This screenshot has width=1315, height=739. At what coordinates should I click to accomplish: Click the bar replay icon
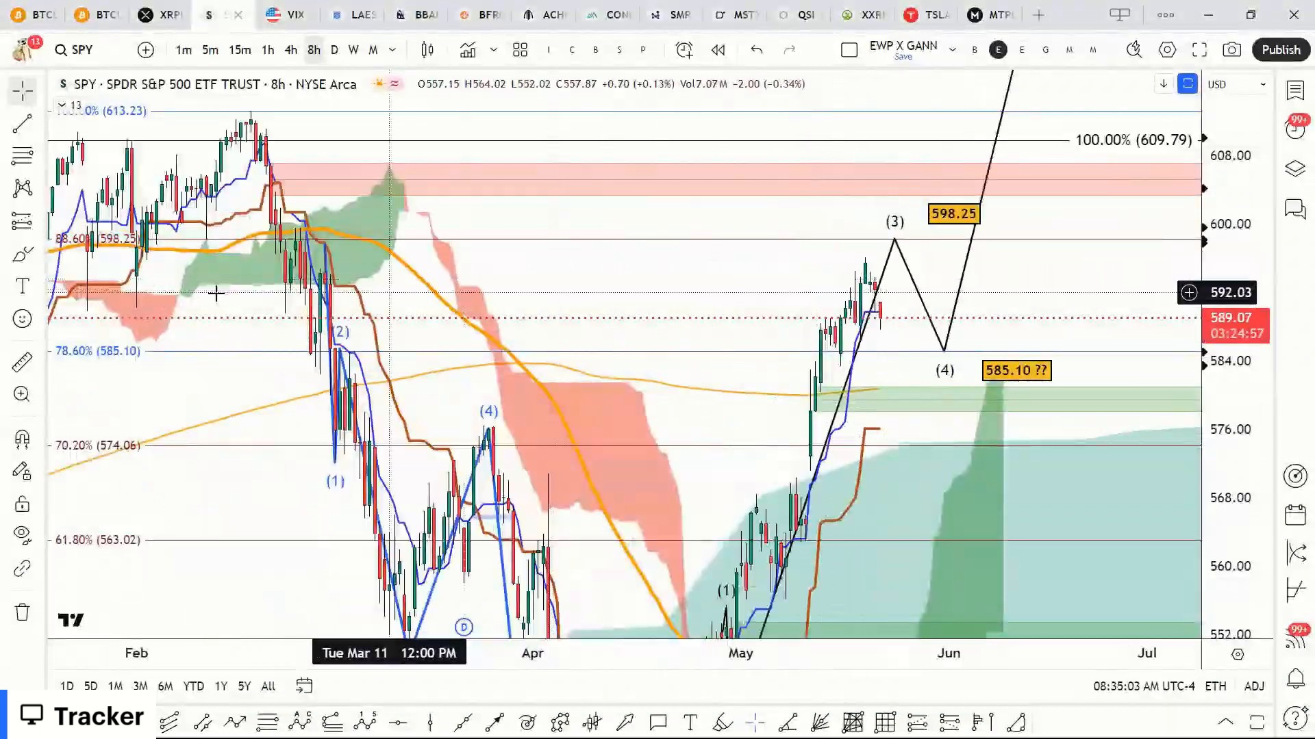(718, 49)
